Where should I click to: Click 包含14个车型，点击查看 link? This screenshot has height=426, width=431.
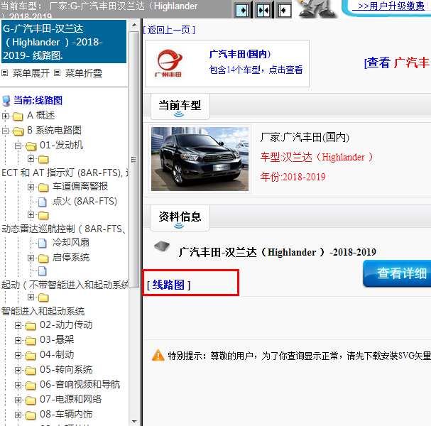(256, 70)
